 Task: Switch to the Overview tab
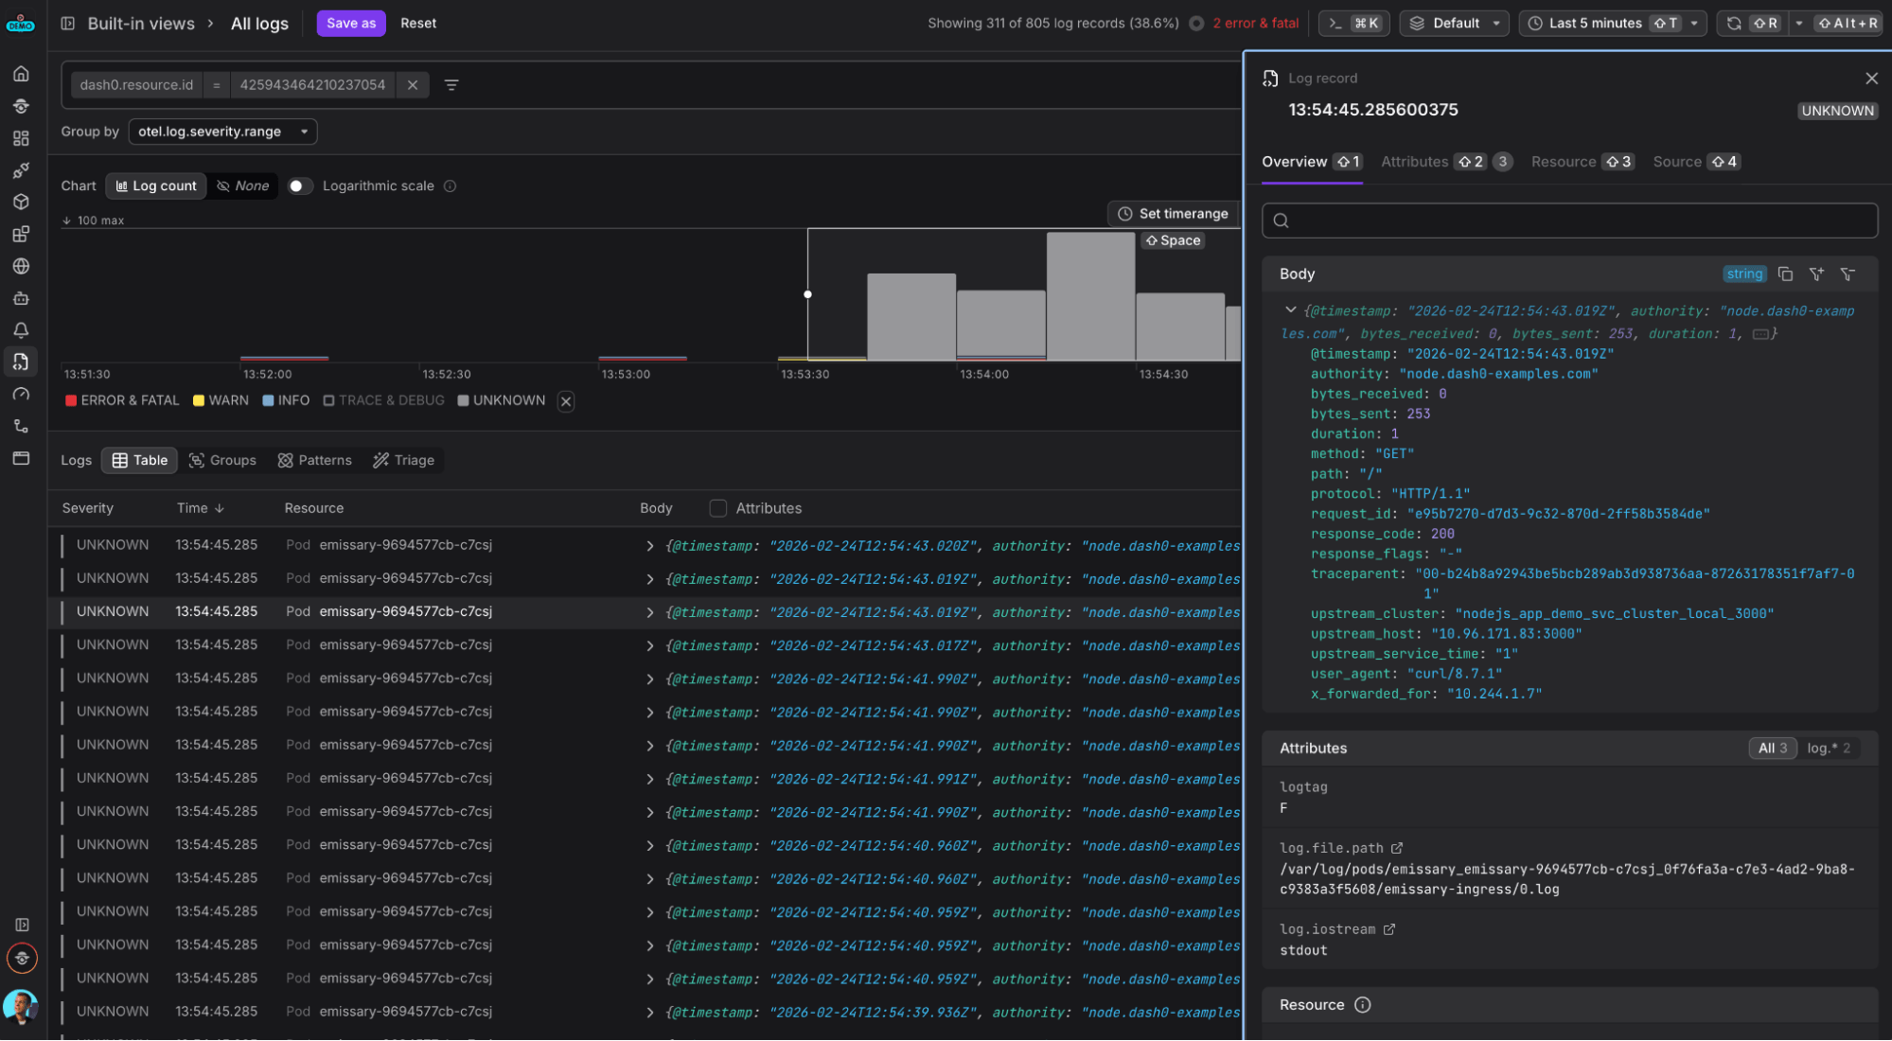[x=1312, y=162]
